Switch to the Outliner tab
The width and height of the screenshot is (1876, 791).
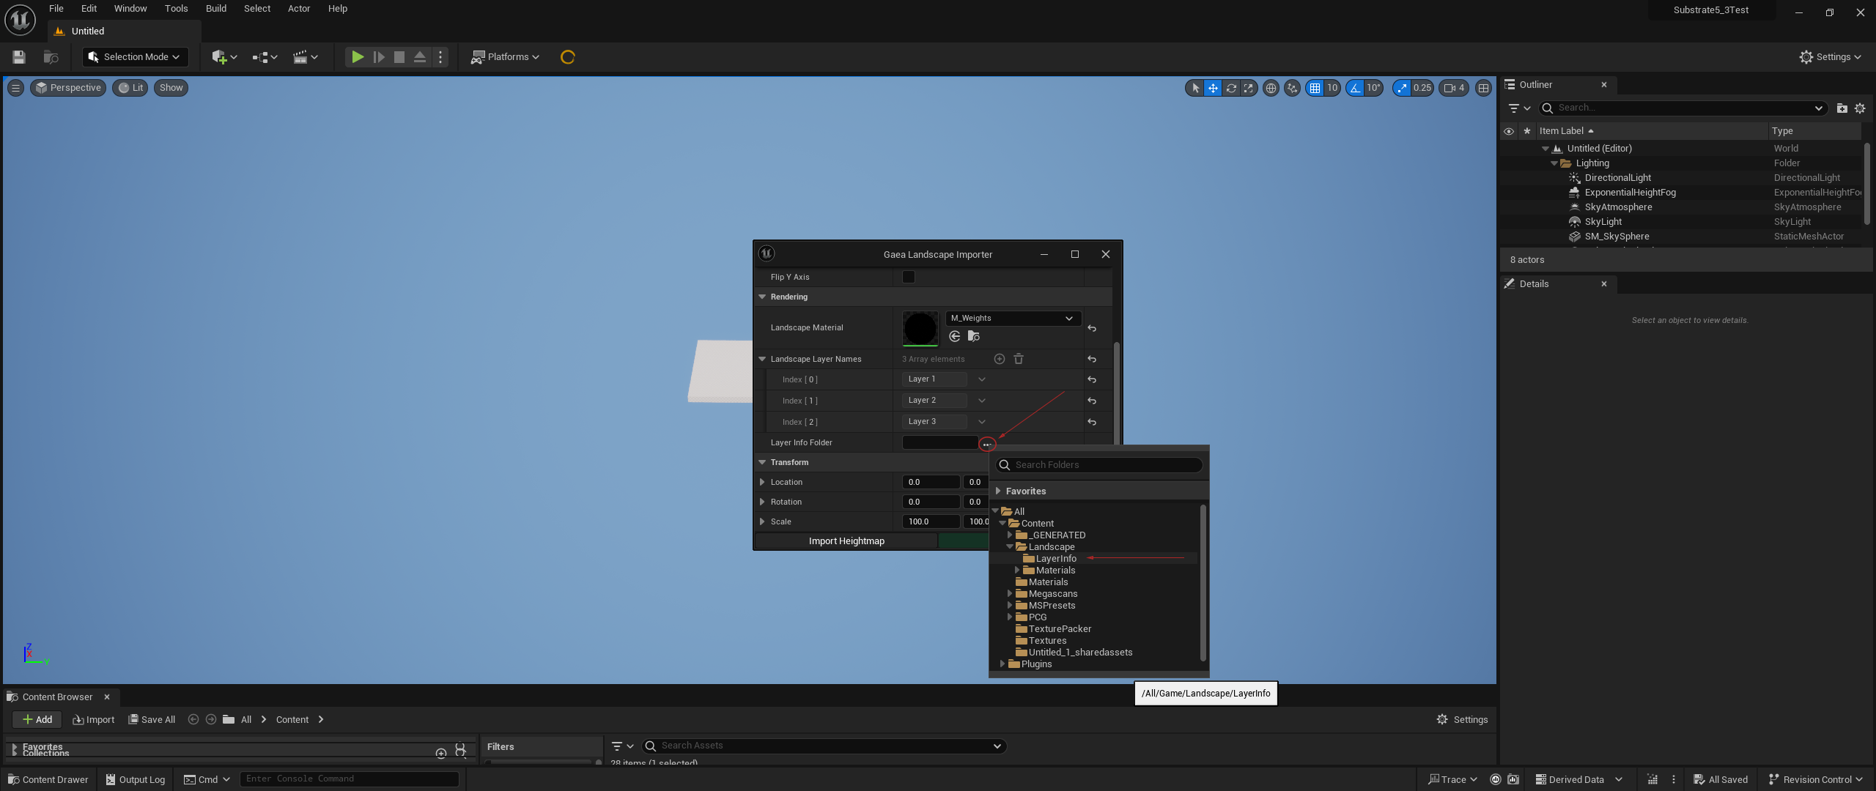pyautogui.click(x=1535, y=85)
